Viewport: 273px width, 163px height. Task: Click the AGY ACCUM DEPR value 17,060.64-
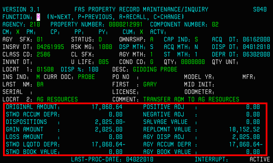click(246, 144)
